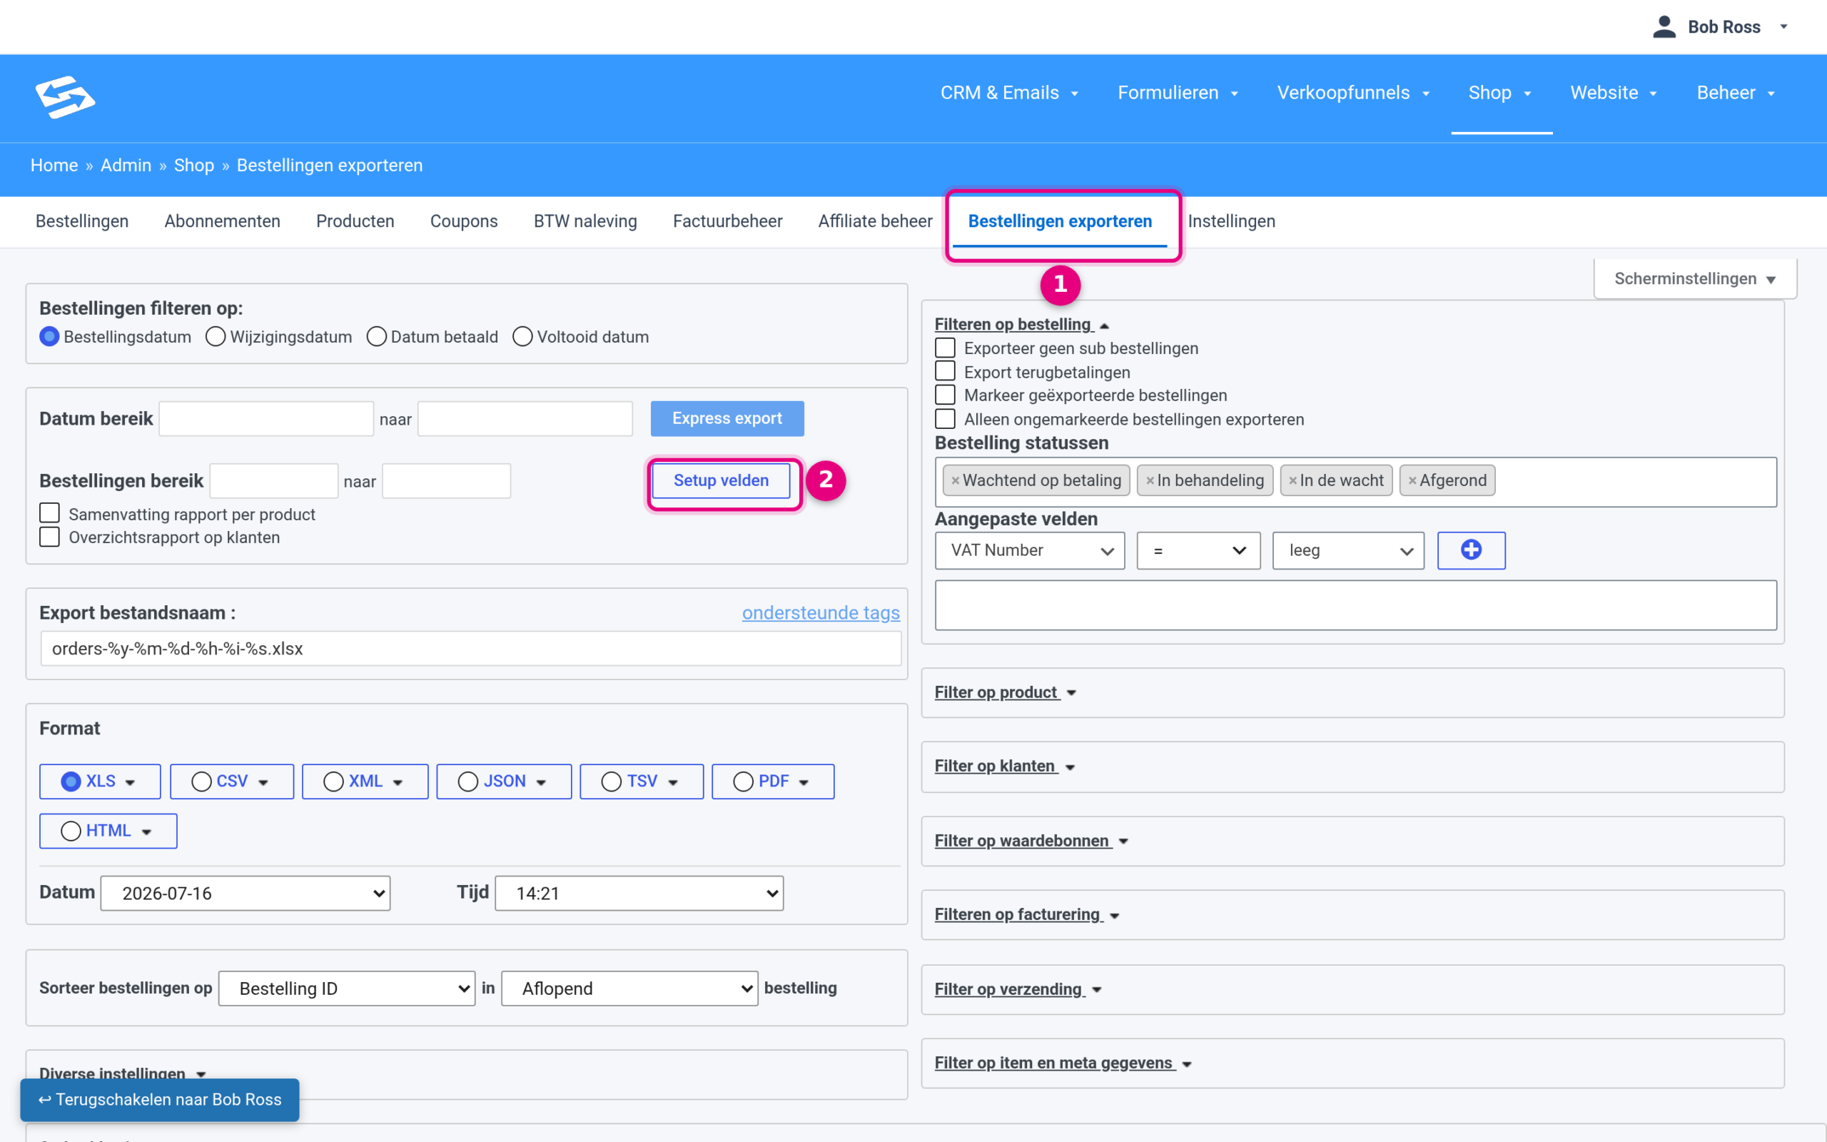1827x1142 pixels.
Task: Click the Datum bereik start date field
Action: [x=265, y=418]
